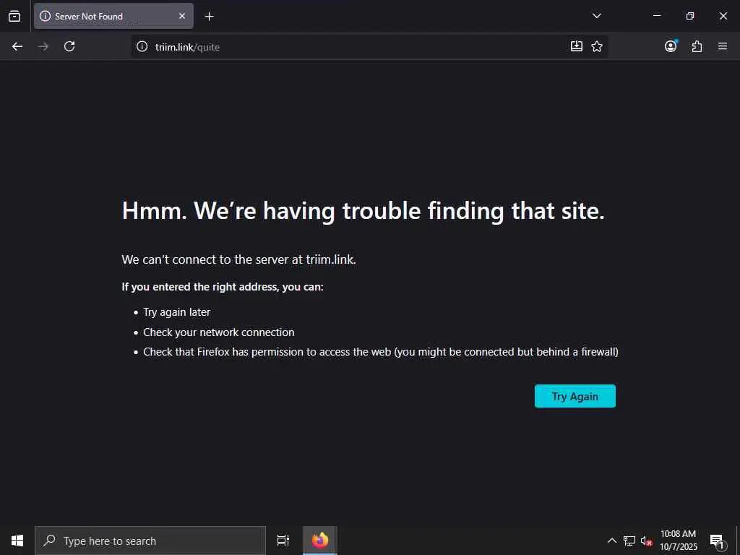Screen dimensions: 740x555
Task: Show hidden system tray icons
Action: point(611,541)
